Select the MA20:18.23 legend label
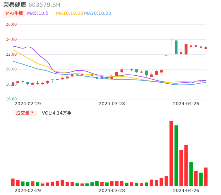This screenshot has height=195, width=221. (x=98, y=14)
